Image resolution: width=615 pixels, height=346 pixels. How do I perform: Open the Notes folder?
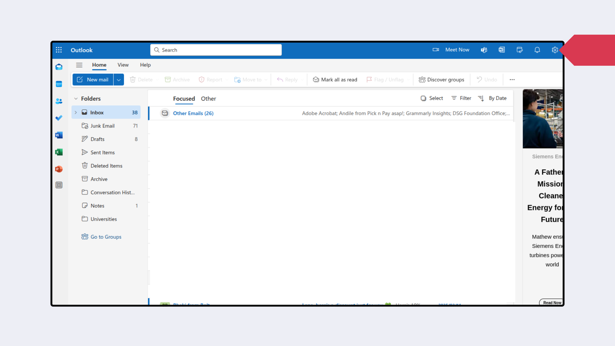point(106,206)
